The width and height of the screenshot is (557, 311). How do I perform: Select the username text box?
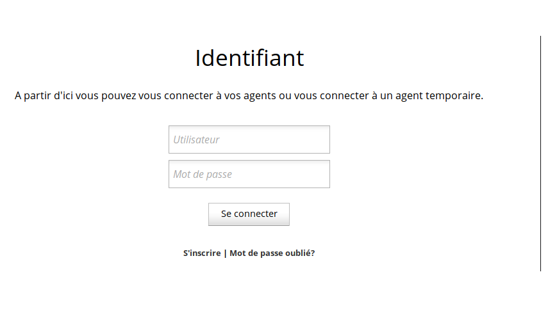pyautogui.click(x=249, y=140)
